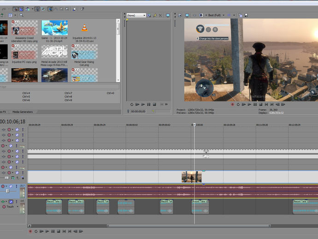
Task: Mute the first video track
Action: 17,130
